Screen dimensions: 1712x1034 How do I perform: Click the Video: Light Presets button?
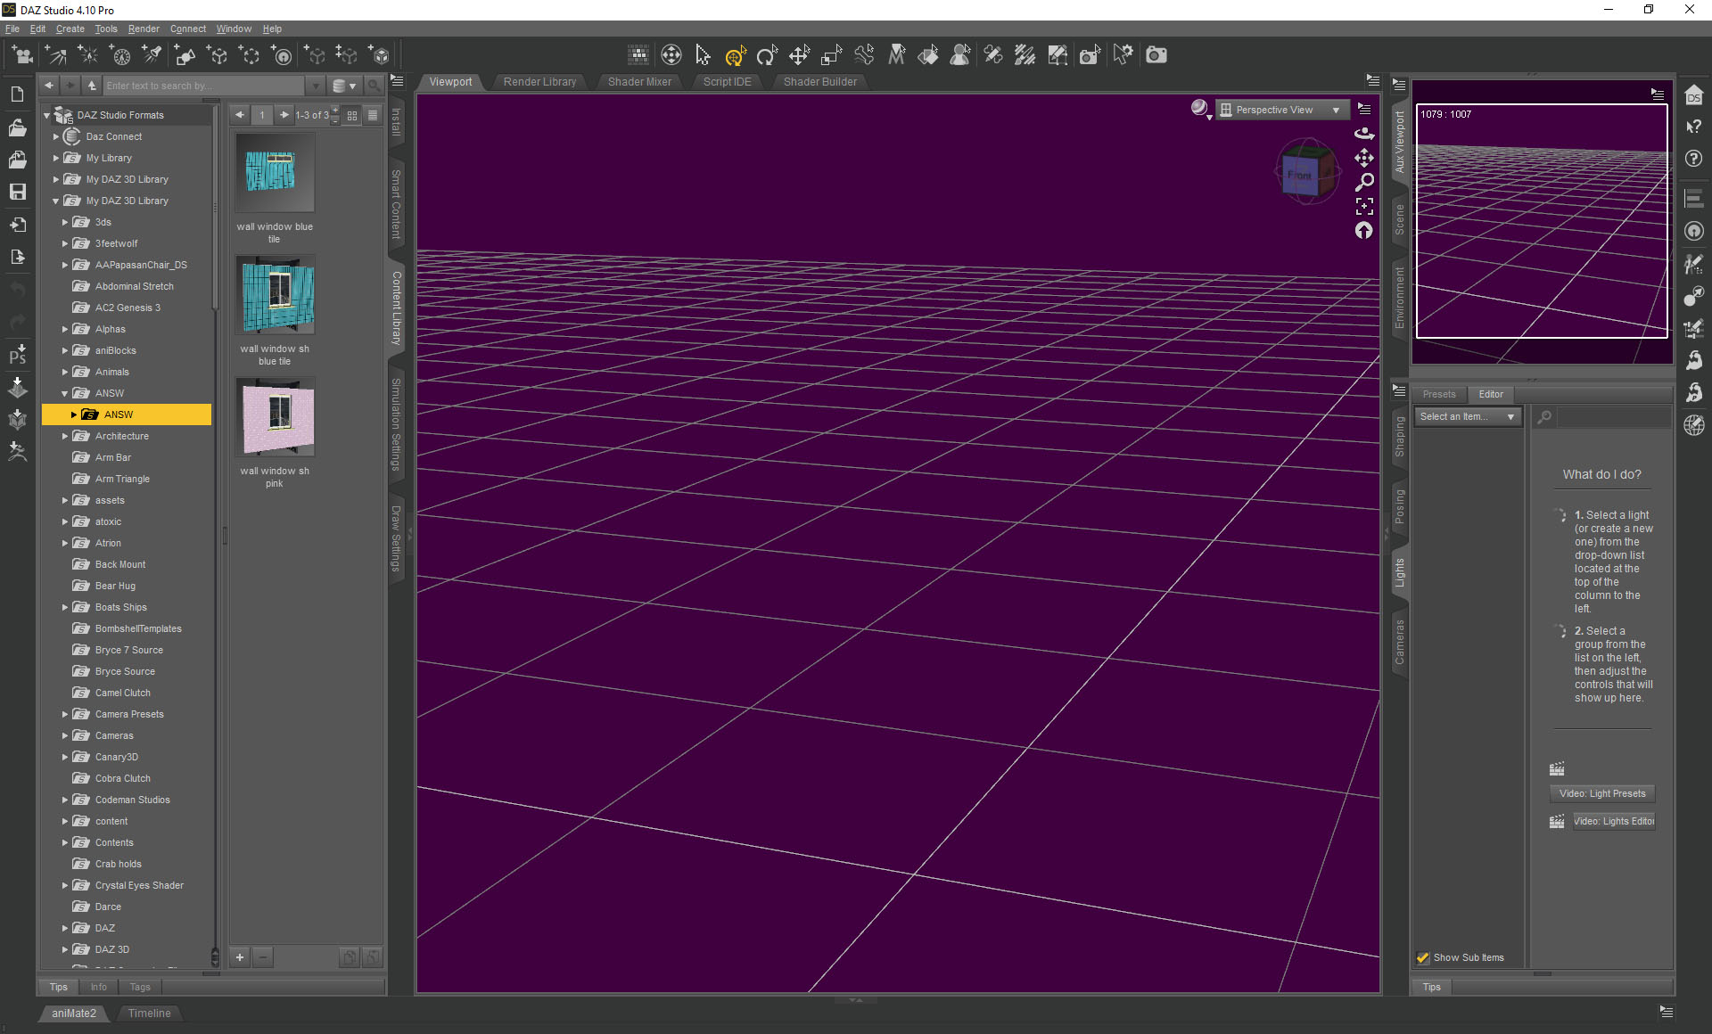[1601, 793]
